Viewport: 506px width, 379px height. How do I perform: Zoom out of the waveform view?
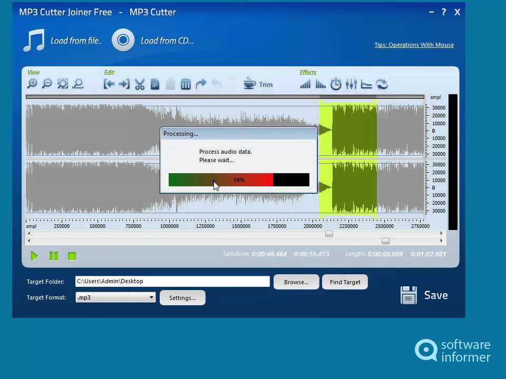(47, 84)
